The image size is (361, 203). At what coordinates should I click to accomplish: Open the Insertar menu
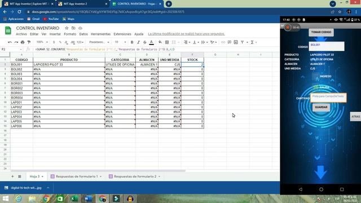55,34
